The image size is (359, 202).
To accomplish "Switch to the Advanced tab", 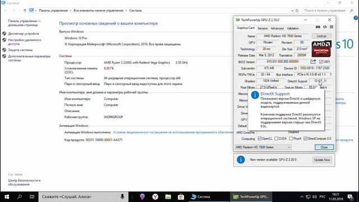I will tap(277, 29).
